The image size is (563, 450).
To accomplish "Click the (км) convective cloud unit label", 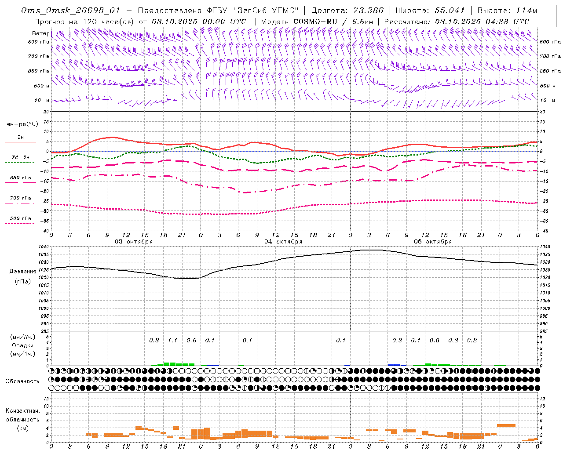I will 22,428.
